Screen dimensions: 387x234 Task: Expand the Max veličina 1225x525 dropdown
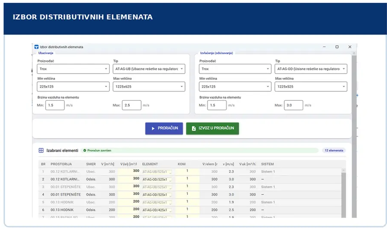tap(311, 86)
